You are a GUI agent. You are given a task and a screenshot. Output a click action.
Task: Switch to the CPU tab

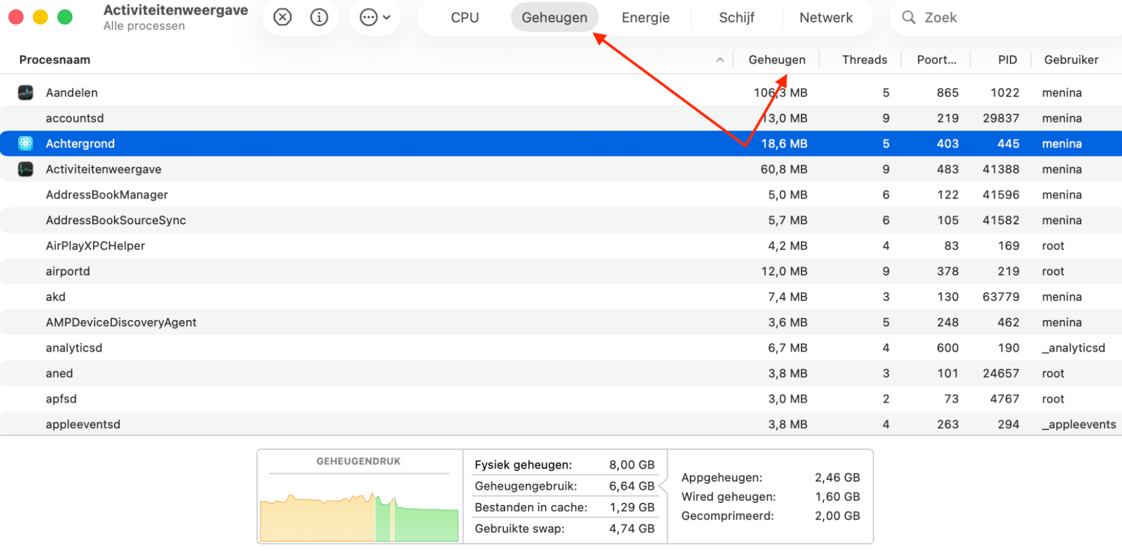[x=464, y=17]
